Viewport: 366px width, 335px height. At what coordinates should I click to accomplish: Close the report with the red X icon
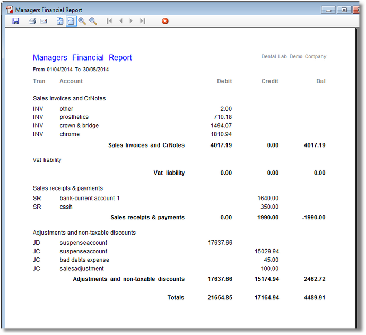(x=165, y=21)
